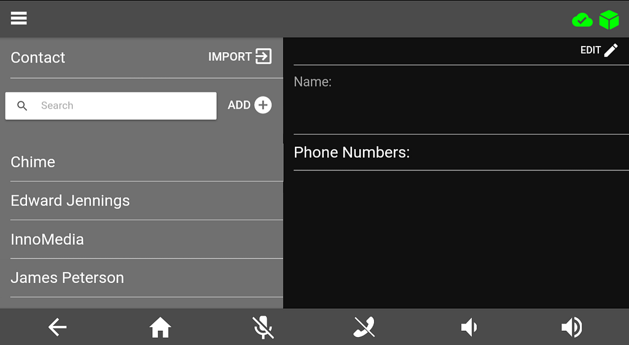Open the hamburger menu
This screenshot has height=345, width=629.
(x=19, y=18)
